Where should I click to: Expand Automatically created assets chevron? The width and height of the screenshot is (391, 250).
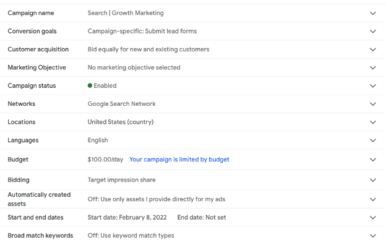[372, 199]
